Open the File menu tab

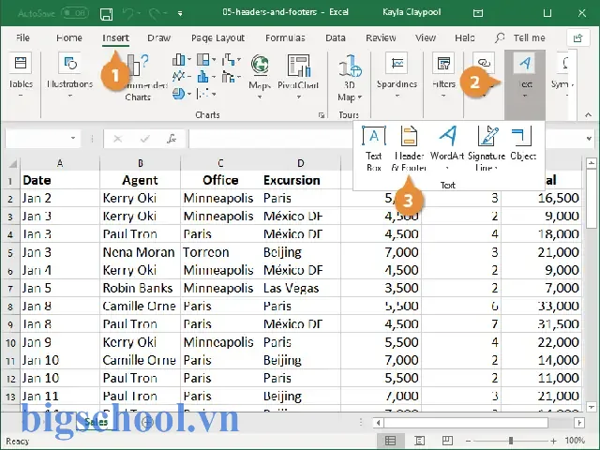pos(22,37)
